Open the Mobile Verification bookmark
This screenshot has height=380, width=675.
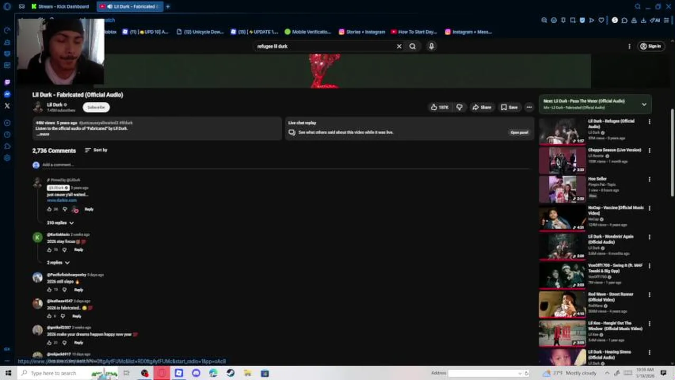(308, 32)
